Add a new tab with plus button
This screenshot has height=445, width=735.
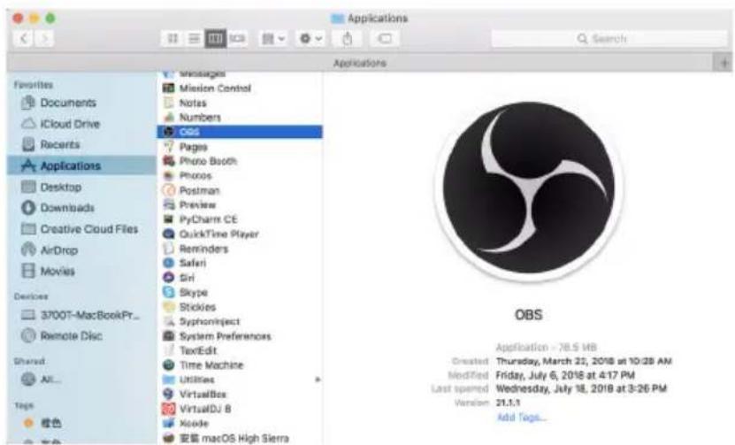coord(724,63)
